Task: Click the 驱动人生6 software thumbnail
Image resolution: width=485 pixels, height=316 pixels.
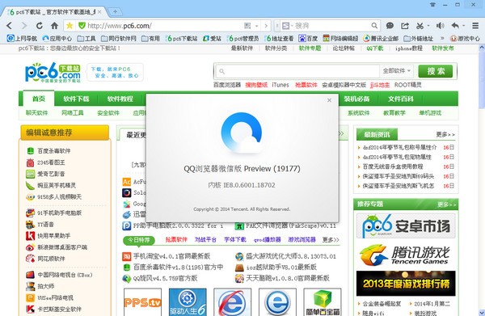Action: (x=188, y=301)
